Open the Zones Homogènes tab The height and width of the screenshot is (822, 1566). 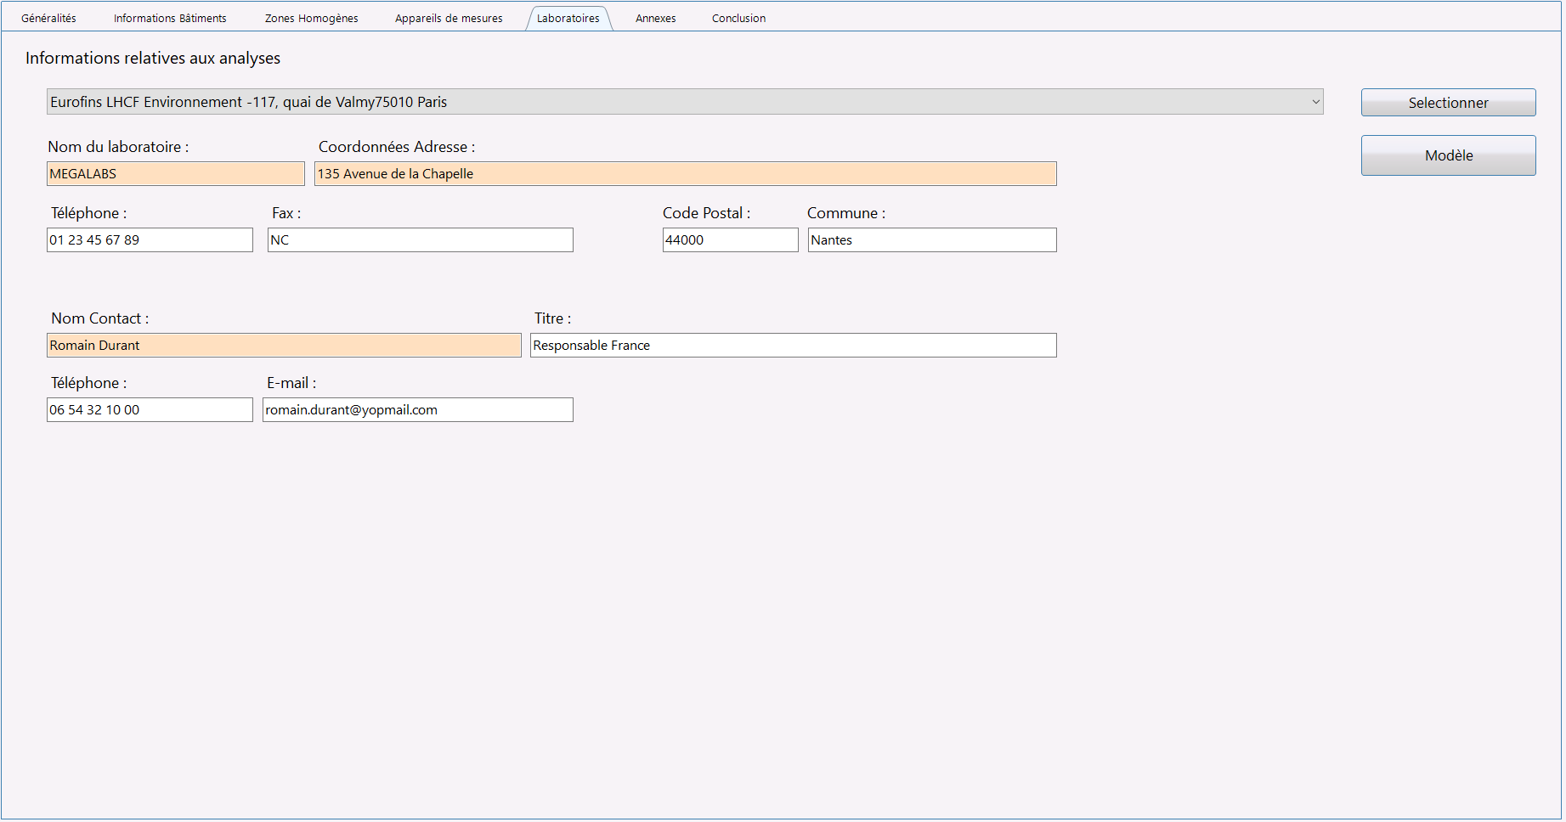tap(311, 18)
